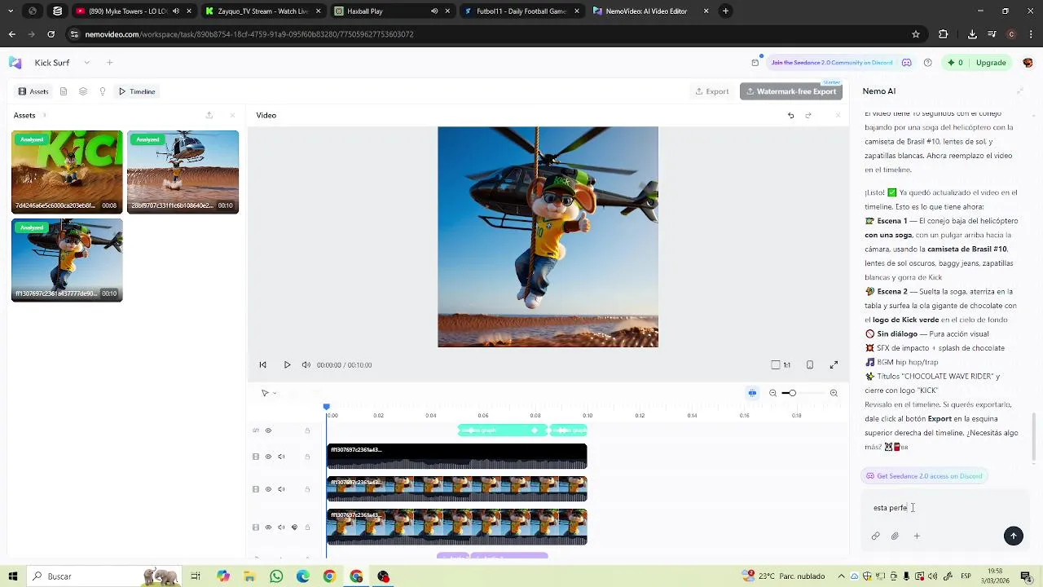Toggle timeline snapping button

tap(752, 393)
